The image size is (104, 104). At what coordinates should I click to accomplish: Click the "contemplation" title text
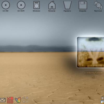pos(93,73)
